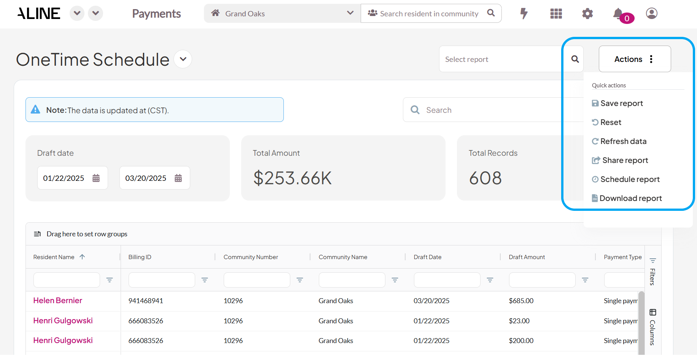This screenshot has height=359, width=697.
Task: Open calendar for start date 01/22/2025
Action: [x=96, y=178]
